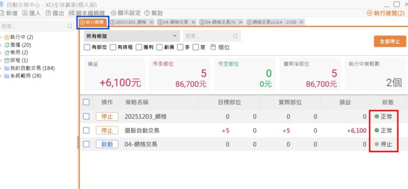This screenshot has width=408, height=189.
Task: Switch to the 執行總覽 tab
Action: point(93,22)
